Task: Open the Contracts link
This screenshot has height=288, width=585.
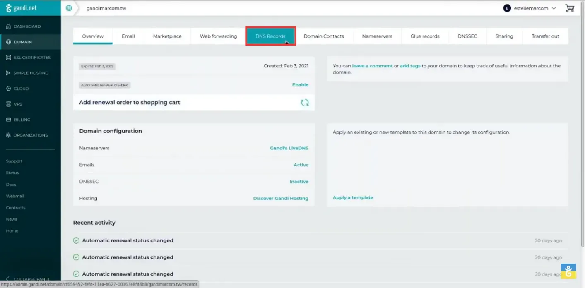Action: [15, 208]
